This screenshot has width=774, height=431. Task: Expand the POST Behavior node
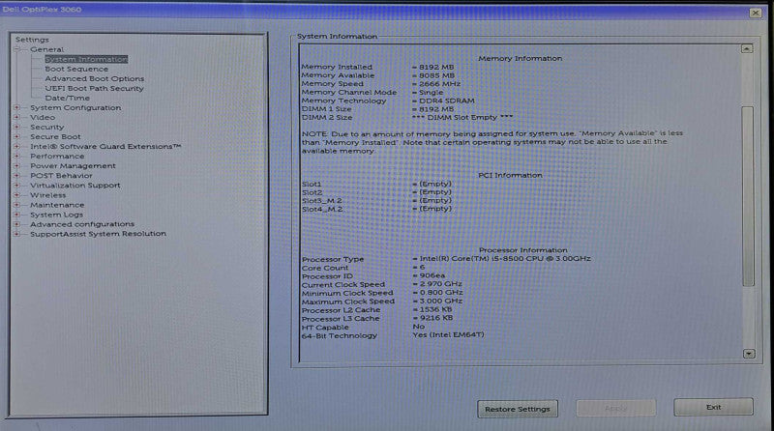[17, 176]
